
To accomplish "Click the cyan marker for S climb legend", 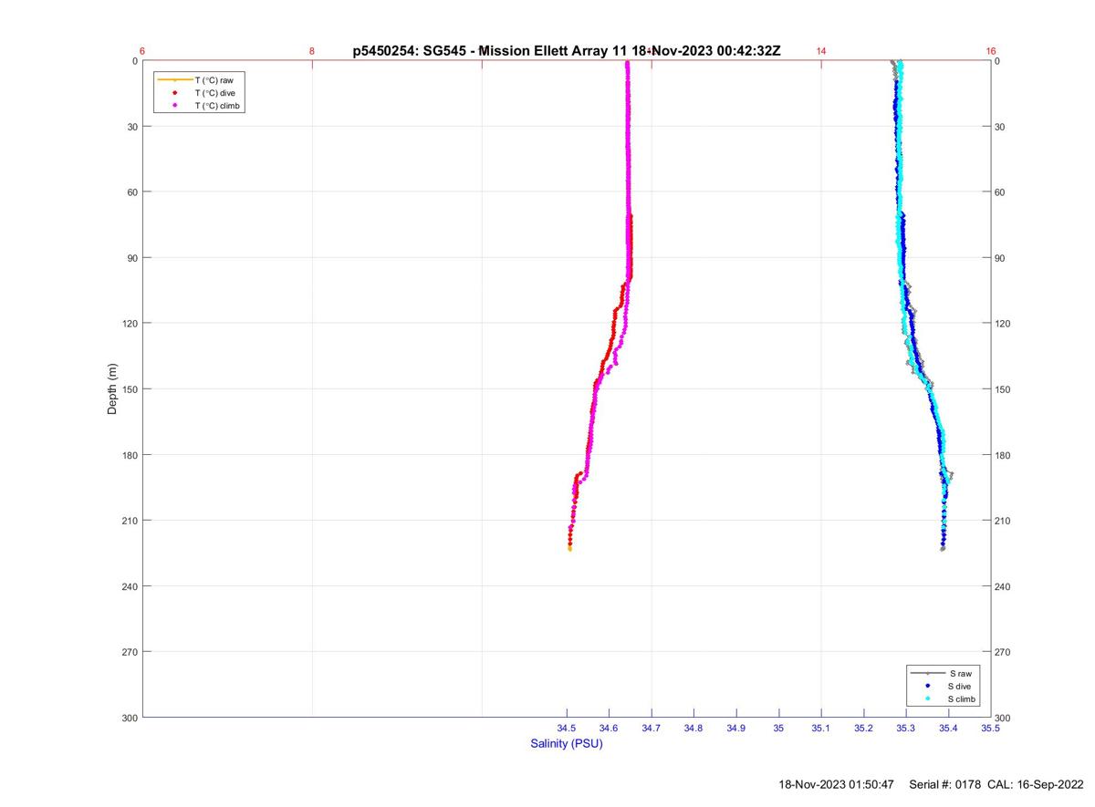I will pos(928,698).
